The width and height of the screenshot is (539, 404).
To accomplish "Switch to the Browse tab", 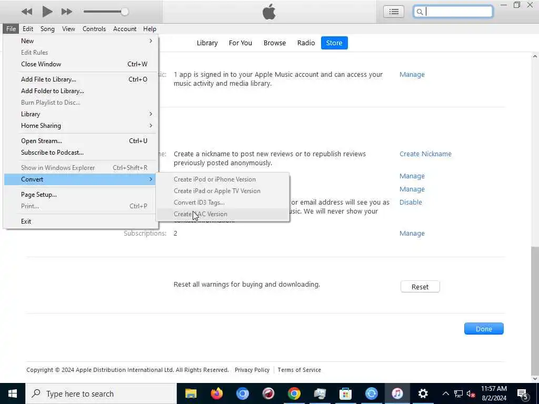I will (275, 43).
